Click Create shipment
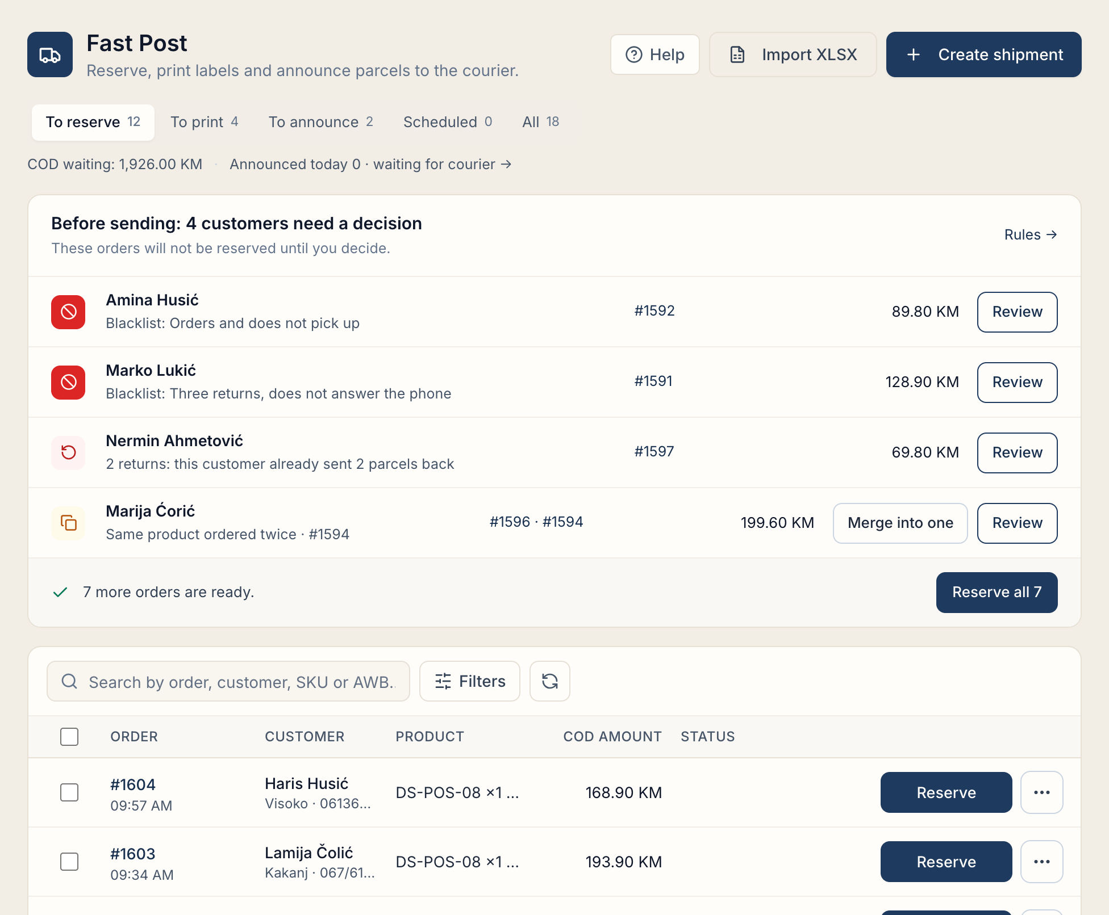Screen dimensions: 1109x915 coord(984,54)
